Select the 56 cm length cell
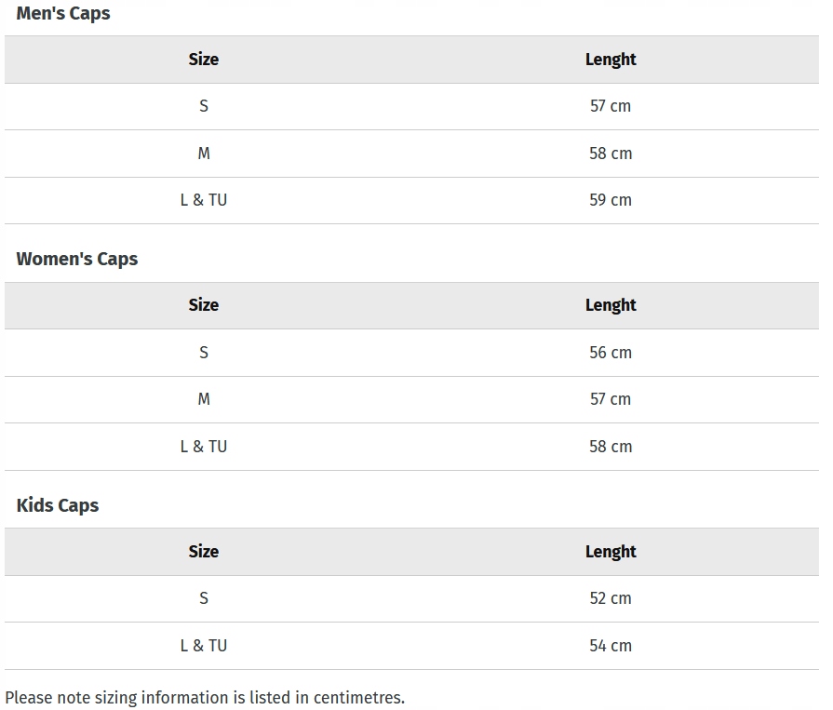The width and height of the screenshot is (833, 710). tap(611, 353)
